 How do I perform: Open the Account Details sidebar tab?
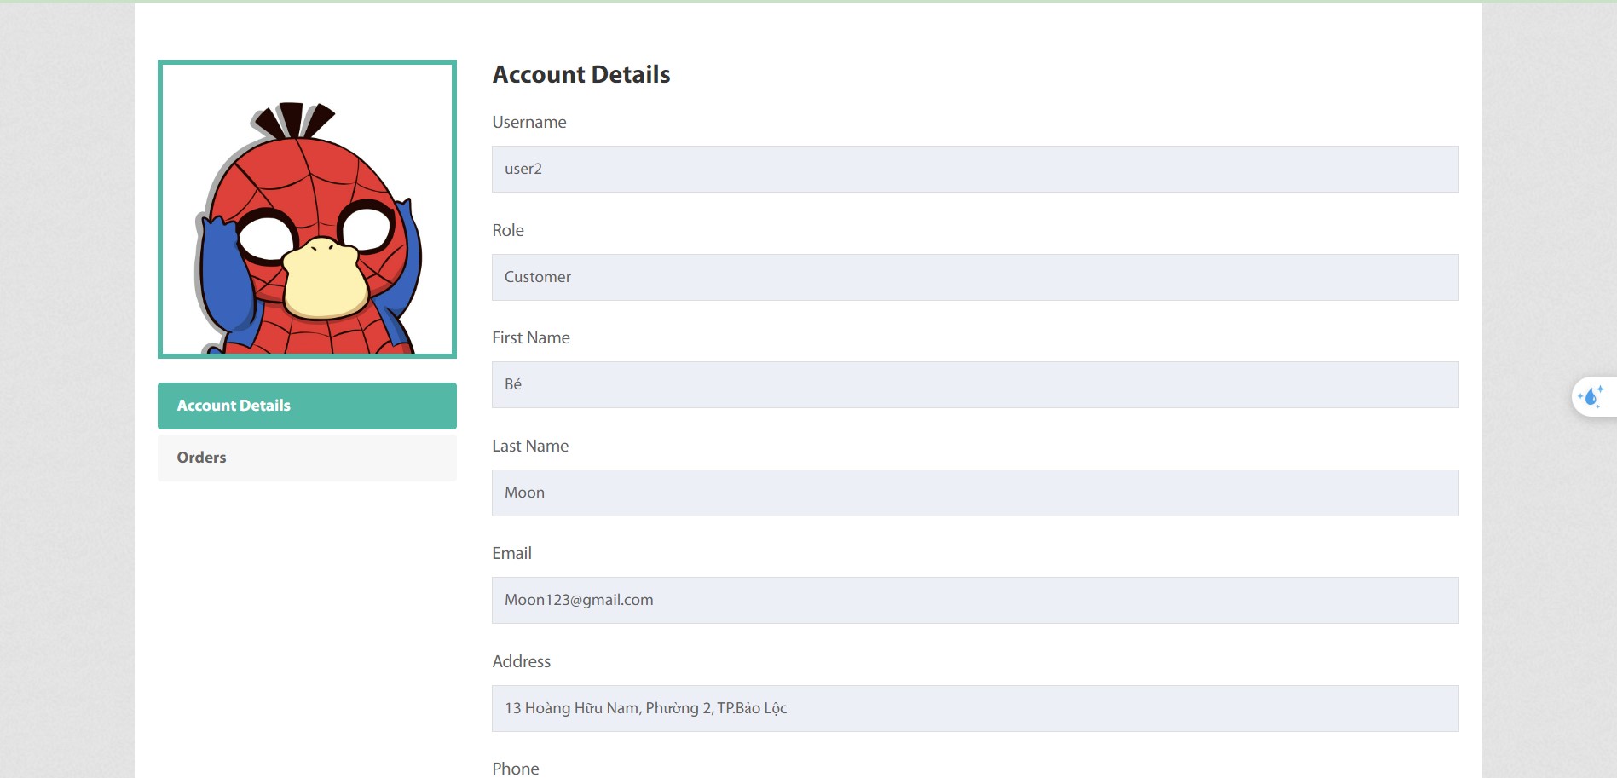307,406
